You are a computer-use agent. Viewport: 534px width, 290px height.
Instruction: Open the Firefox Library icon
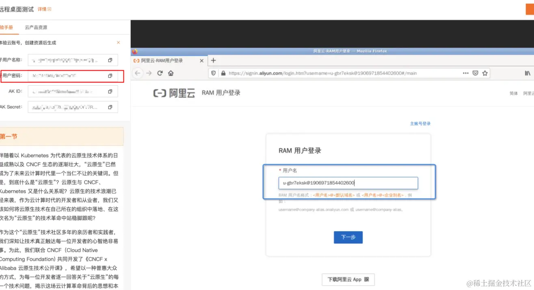[528, 73]
